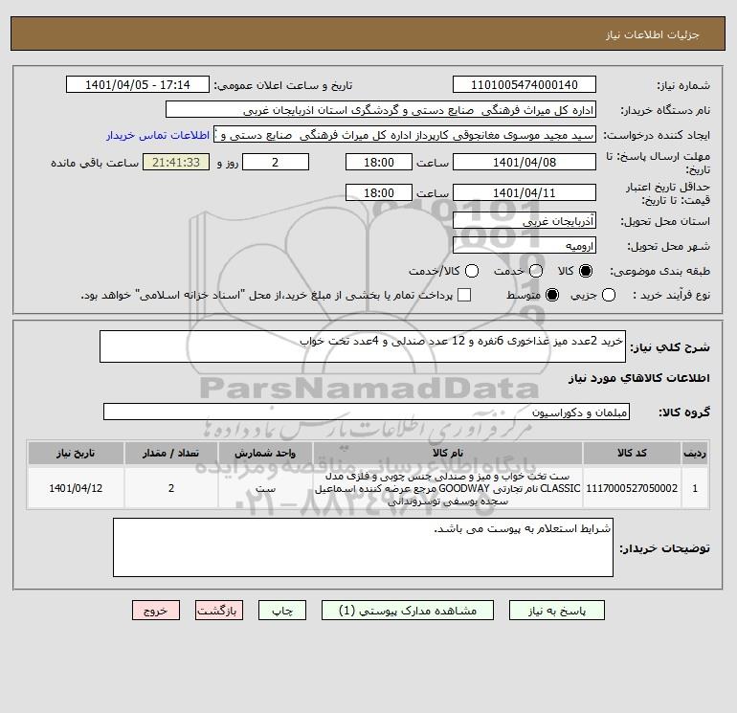
Task: Open مشاهده مدارک پیوستی (1) button
Action: pyautogui.click(x=408, y=611)
